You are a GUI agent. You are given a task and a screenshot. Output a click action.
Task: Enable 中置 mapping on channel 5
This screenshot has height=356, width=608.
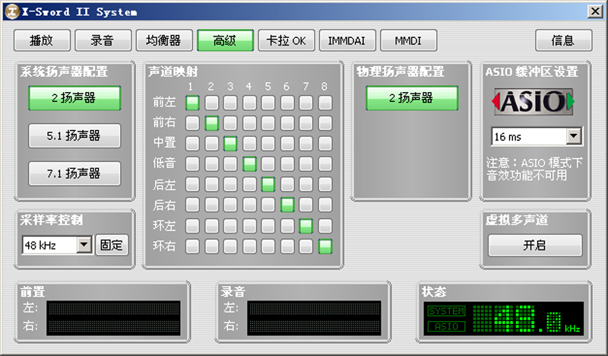pyautogui.click(x=268, y=143)
